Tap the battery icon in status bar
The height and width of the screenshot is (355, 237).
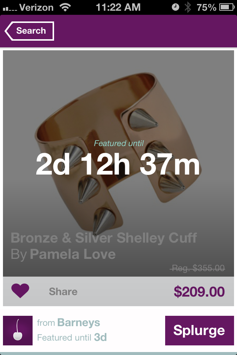[227, 7]
